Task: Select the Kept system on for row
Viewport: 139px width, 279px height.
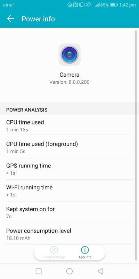Action: click(69, 212)
